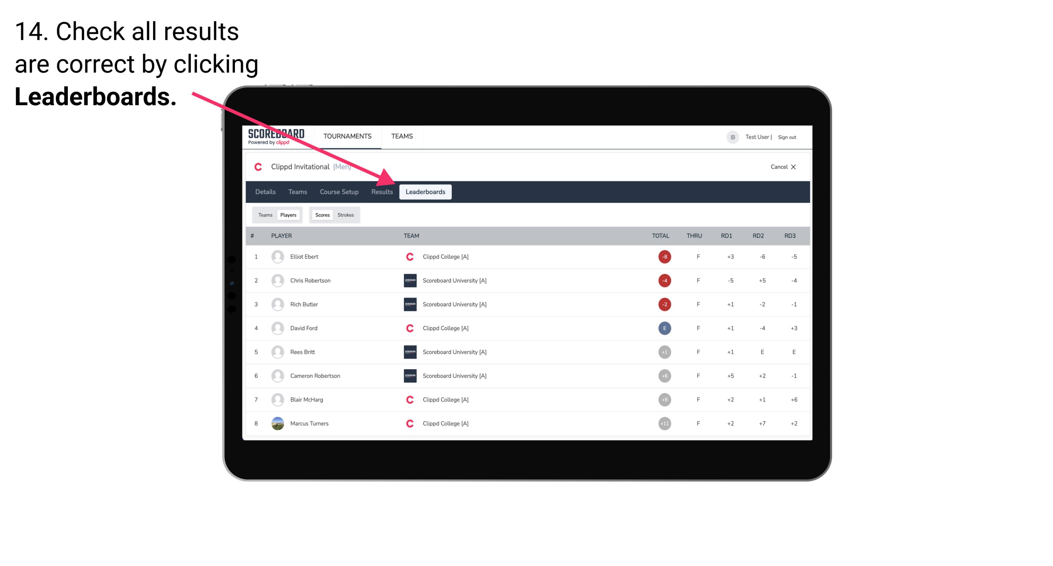This screenshot has height=566, width=1053.
Task: Click Elliot Ebert player avatar icon
Action: tap(276, 256)
